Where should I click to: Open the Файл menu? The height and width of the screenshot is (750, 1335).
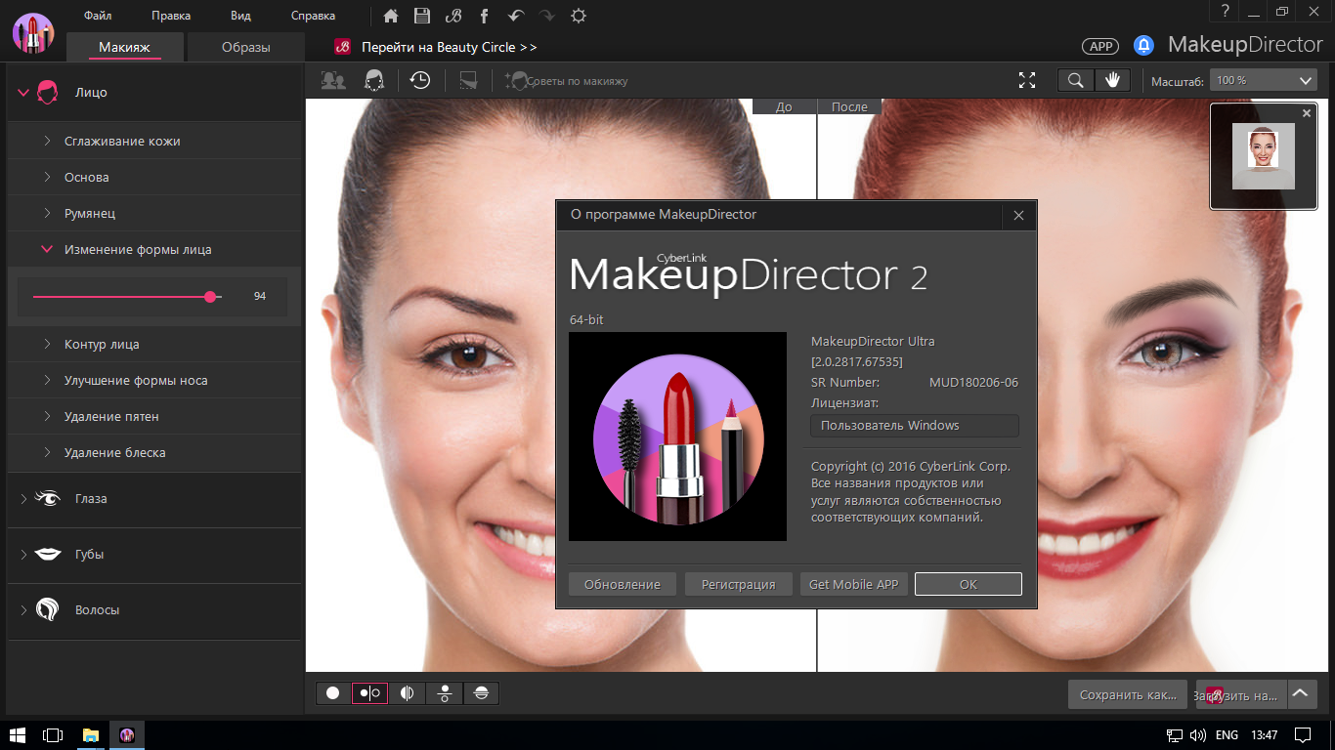coord(98,16)
